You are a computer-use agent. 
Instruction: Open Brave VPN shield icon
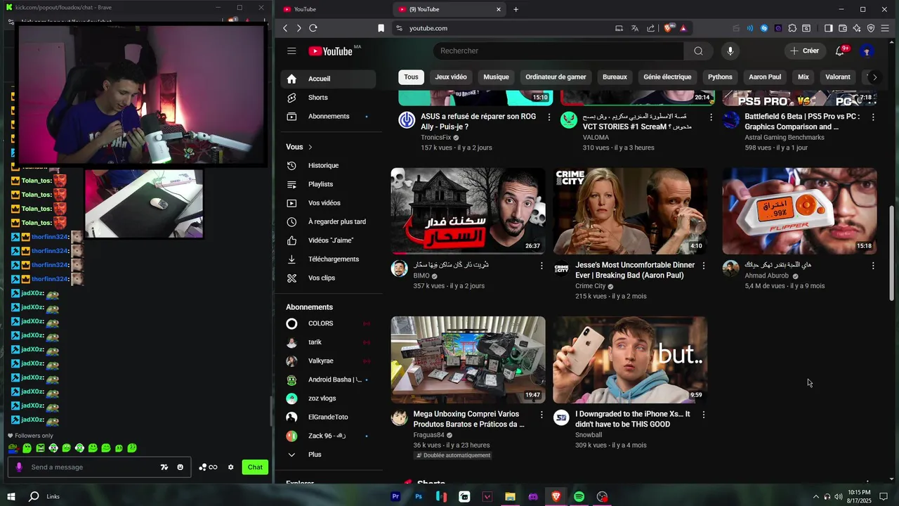point(871,28)
